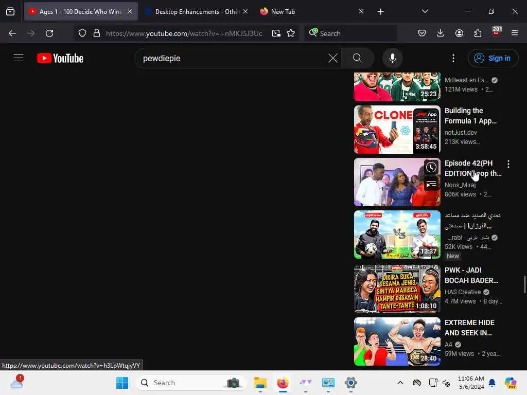Open File Explorer from taskbar
The width and height of the screenshot is (527, 395).
tap(260, 383)
